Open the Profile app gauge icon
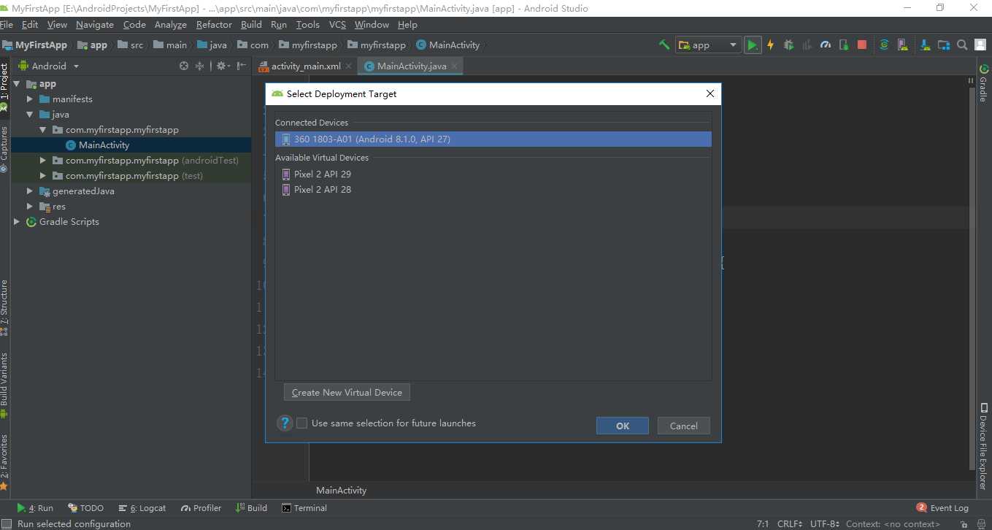This screenshot has width=992, height=530. click(x=826, y=45)
